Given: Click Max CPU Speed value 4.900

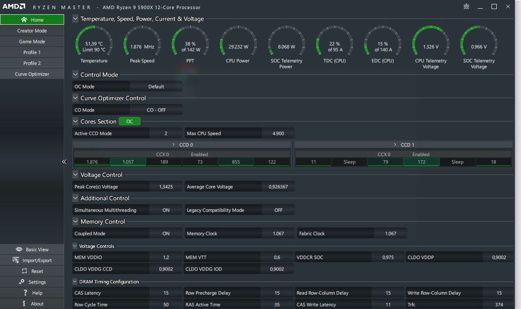Looking at the screenshot, I should (x=278, y=133).
